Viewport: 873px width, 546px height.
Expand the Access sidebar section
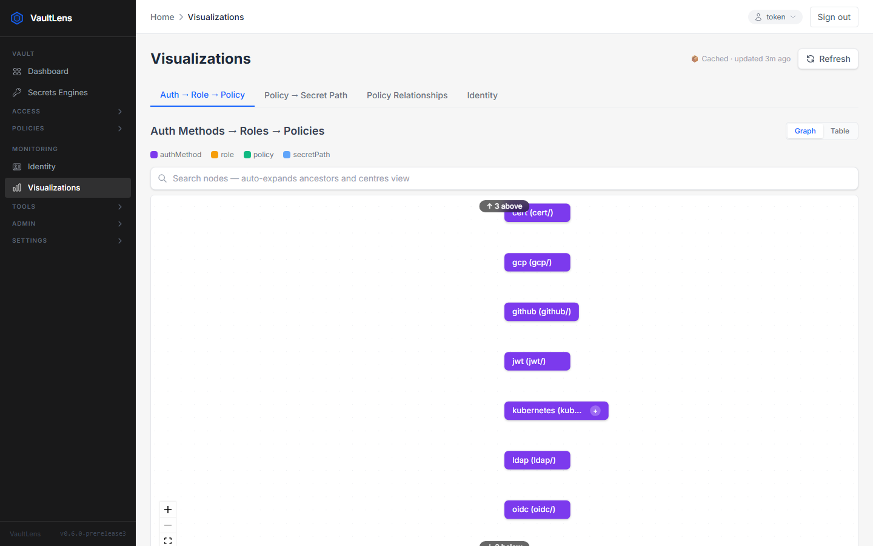(68, 112)
